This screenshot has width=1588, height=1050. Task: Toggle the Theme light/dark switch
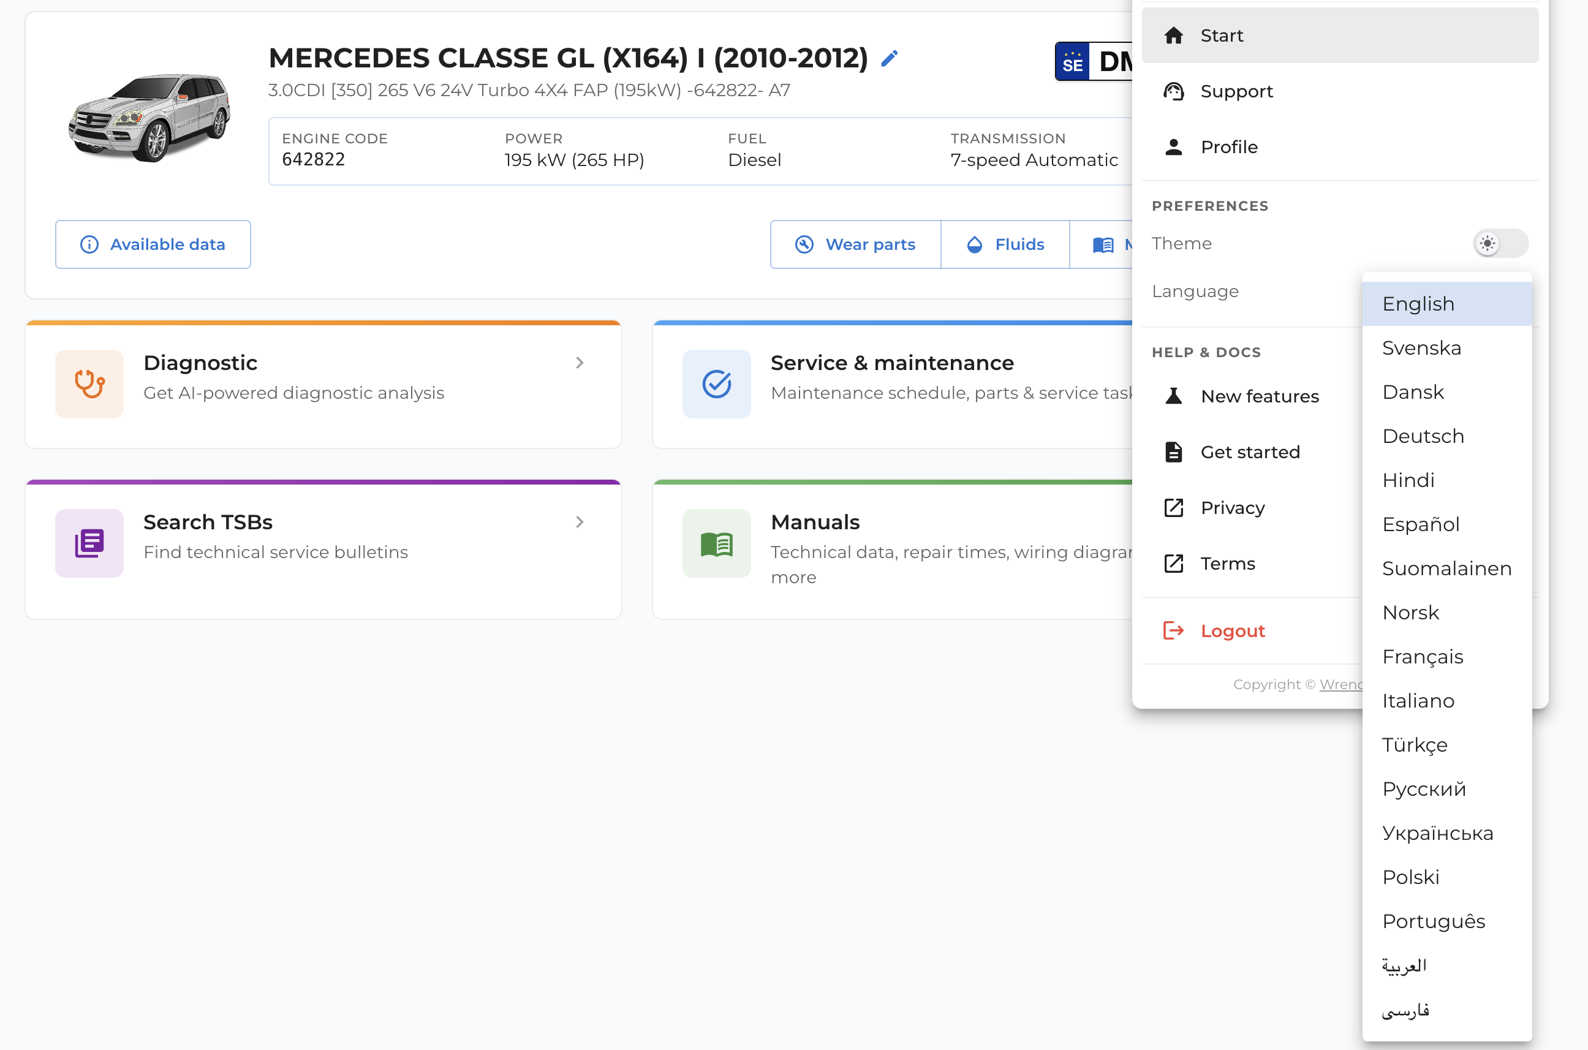pos(1500,243)
